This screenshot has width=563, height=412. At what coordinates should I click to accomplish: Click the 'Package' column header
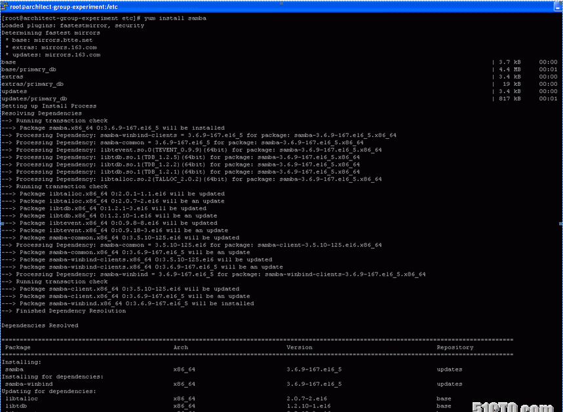click(18, 347)
